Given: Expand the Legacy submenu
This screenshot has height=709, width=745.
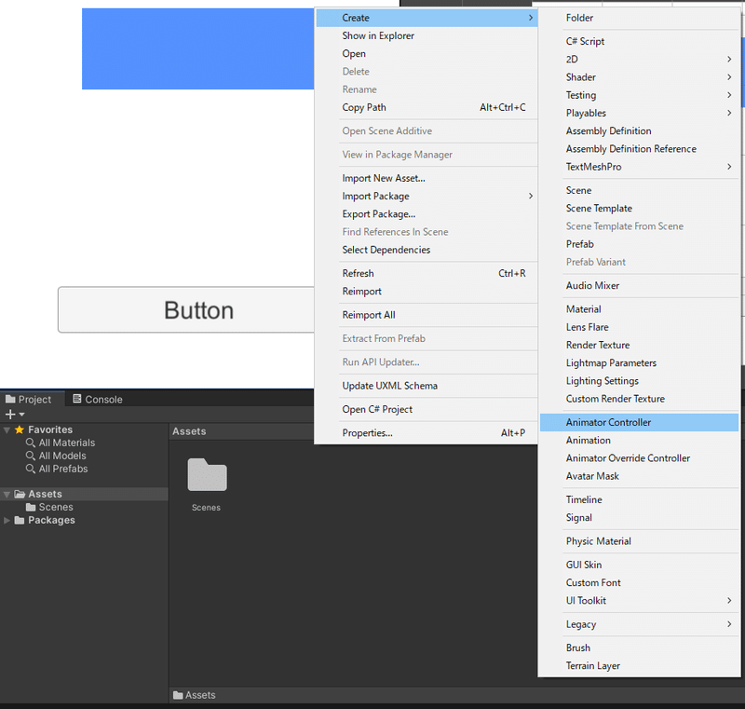Looking at the screenshot, I should point(639,624).
